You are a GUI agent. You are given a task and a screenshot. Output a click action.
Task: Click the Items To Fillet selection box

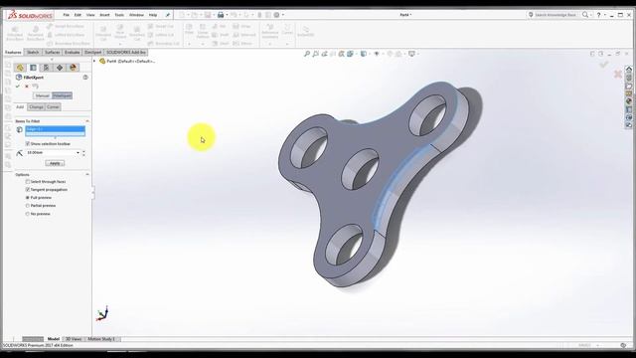(x=56, y=131)
